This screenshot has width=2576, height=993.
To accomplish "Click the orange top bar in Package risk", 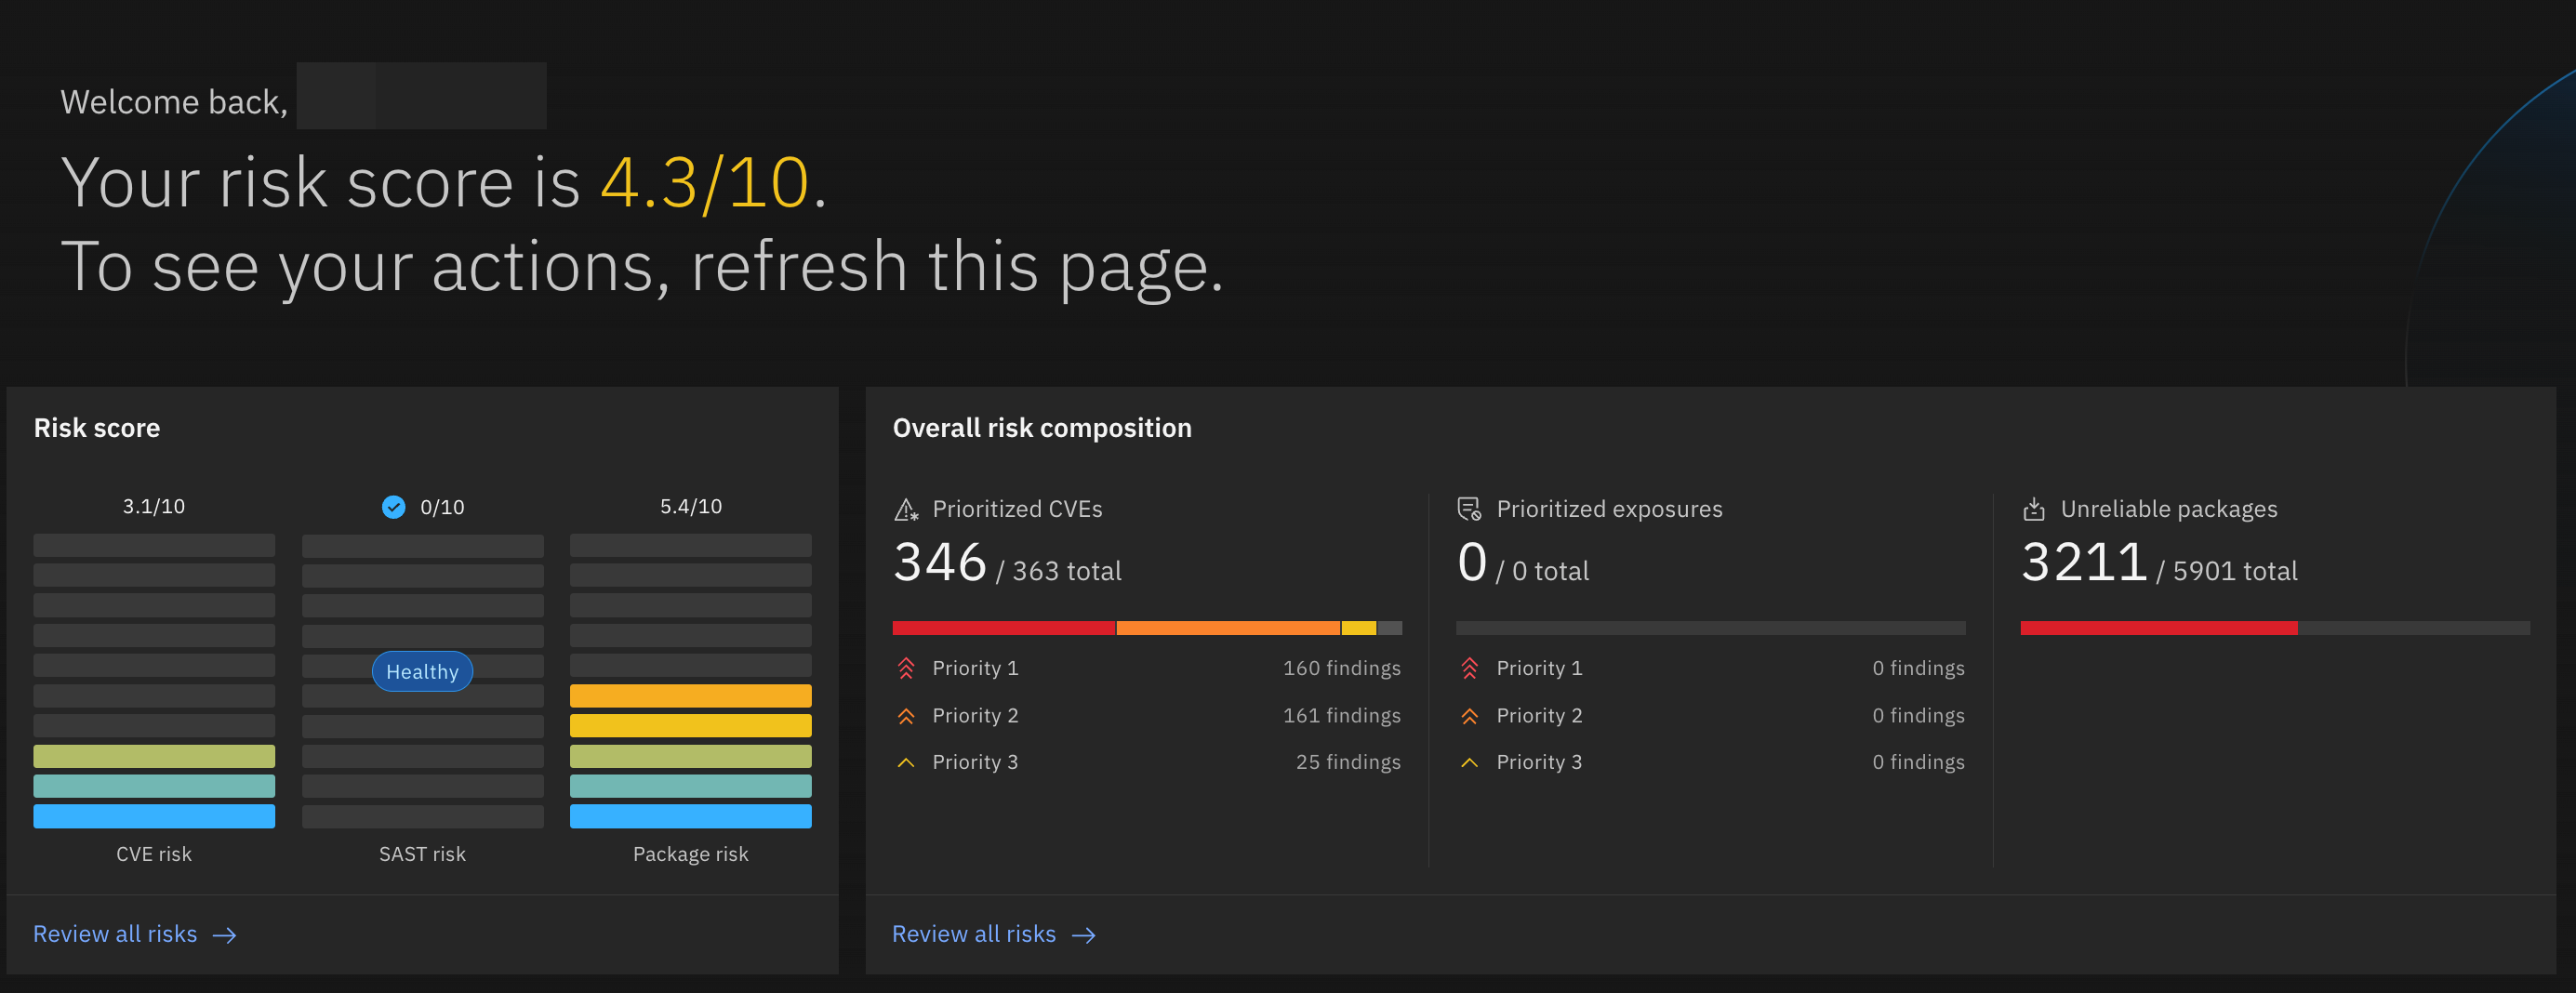I will point(690,696).
